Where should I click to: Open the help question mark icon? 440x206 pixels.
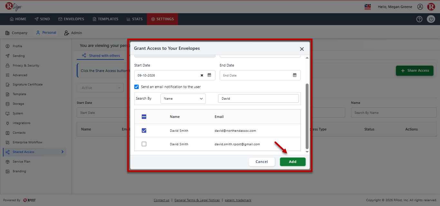pos(419,19)
